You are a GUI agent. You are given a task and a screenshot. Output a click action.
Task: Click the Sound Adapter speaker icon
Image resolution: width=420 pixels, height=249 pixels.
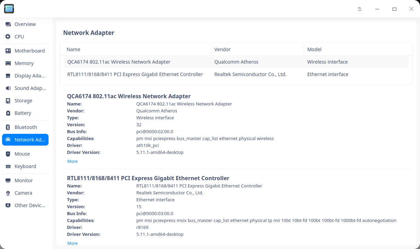8,88
